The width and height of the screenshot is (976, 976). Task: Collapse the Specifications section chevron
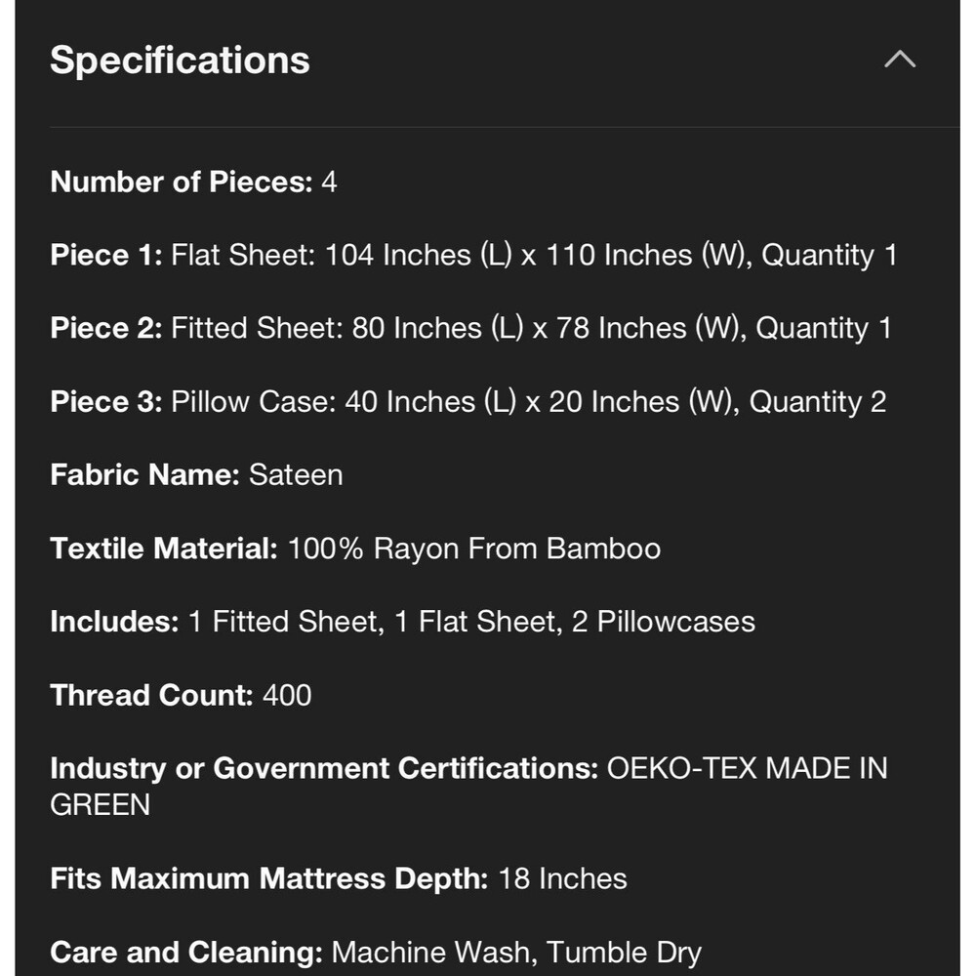point(900,60)
